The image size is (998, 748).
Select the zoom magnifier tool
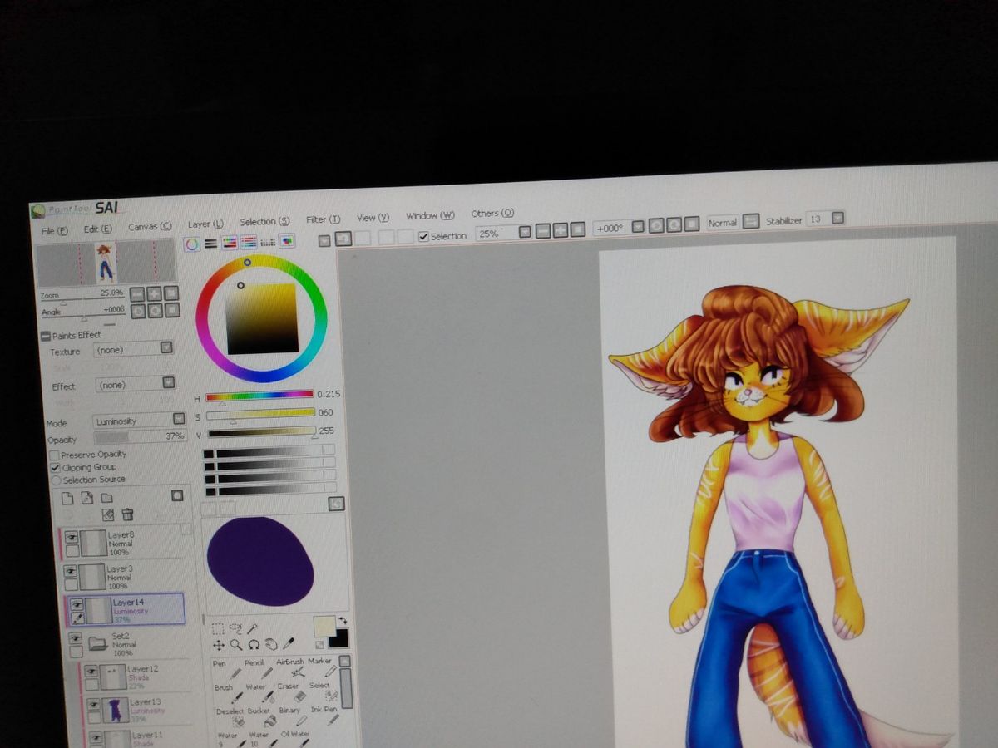[x=236, y=644]
